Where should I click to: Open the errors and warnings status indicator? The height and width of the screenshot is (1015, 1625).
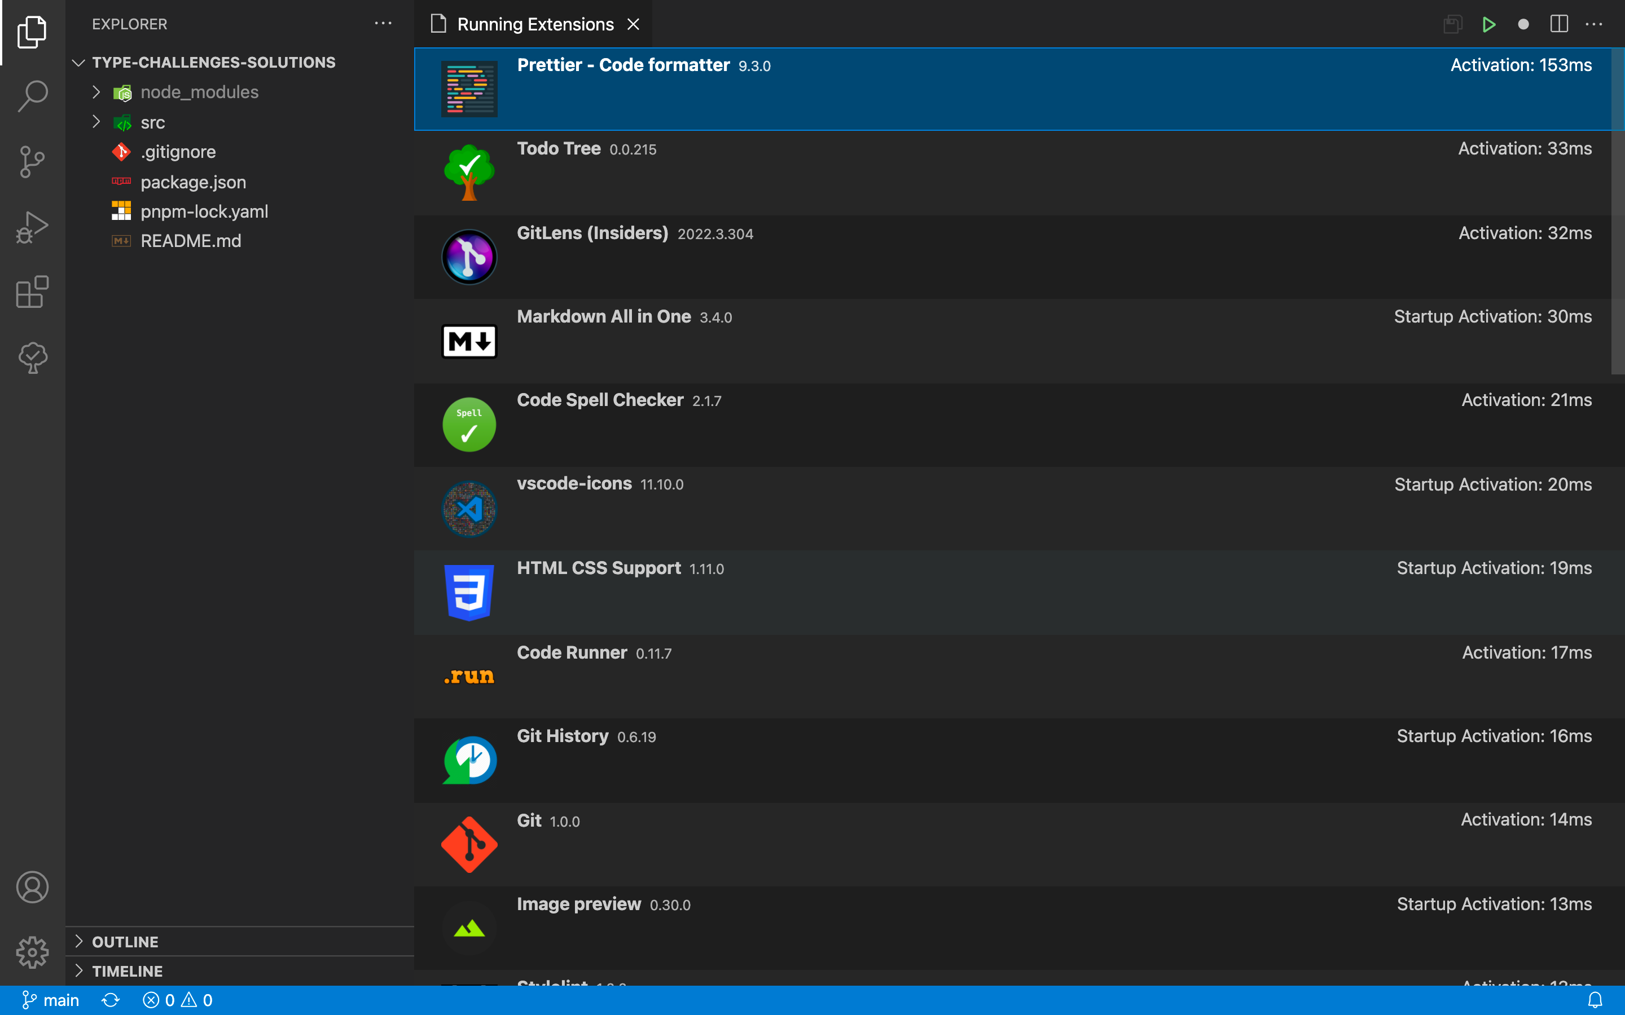pos(177,1000)
